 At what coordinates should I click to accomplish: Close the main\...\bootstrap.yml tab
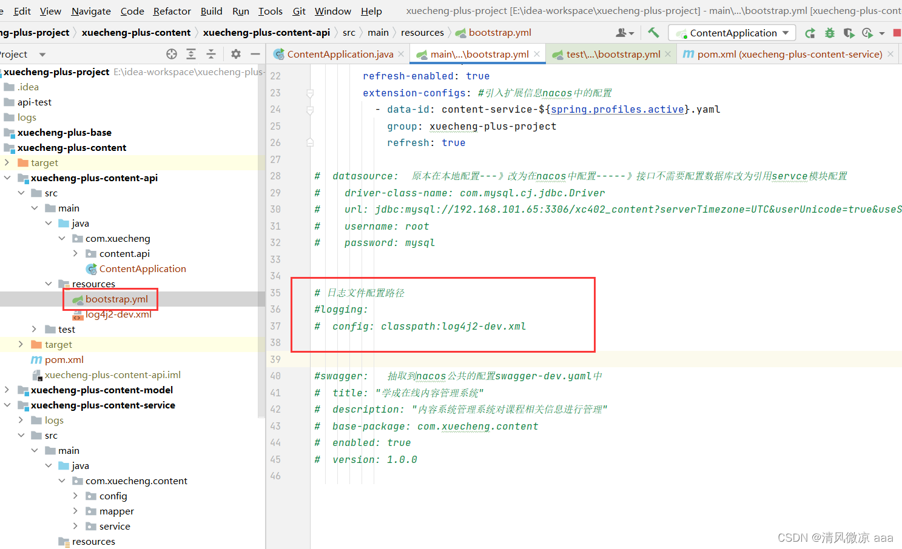click(537, 54)
